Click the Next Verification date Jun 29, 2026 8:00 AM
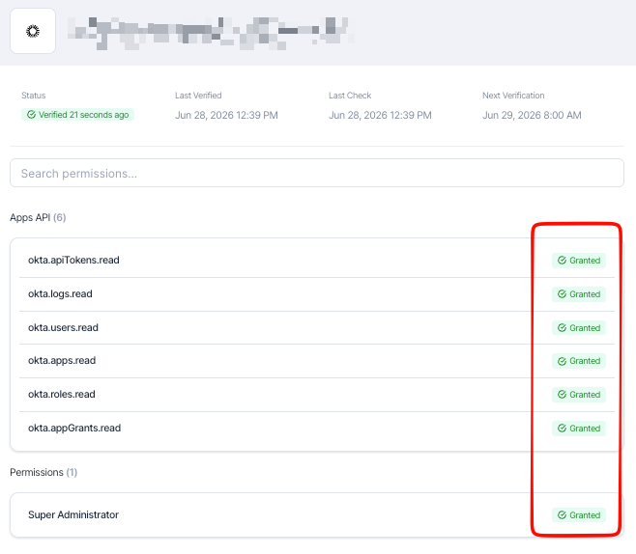The width and height of the screenshot is (636, 554). [x=532, y=115]
